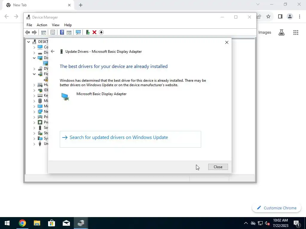The height and width of the screenshot is (229, 306).
Task: Open the View menu in Device Manager
Action: [56, 25]
